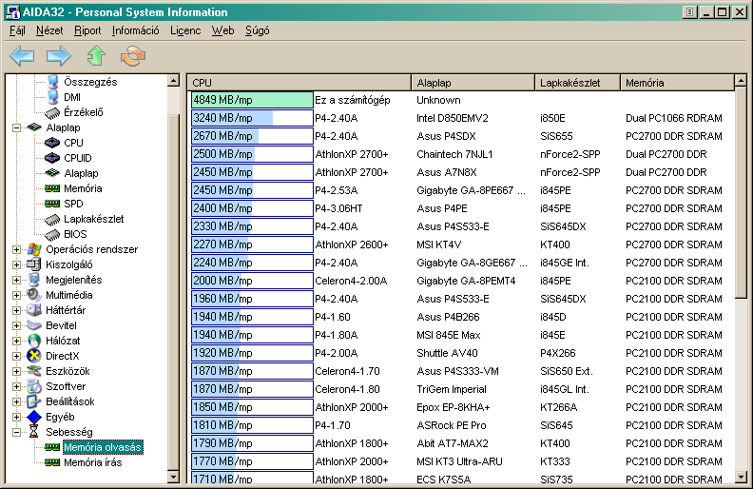
Task: Expand the Megjelenítés node
Action: pyautogui.click(x=17, y=280)
